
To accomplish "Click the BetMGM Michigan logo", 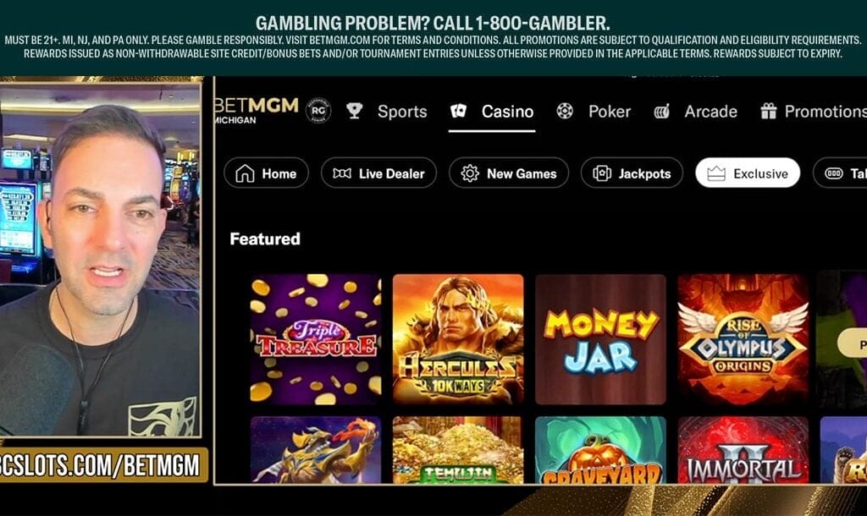I will [x=256, y=110].
